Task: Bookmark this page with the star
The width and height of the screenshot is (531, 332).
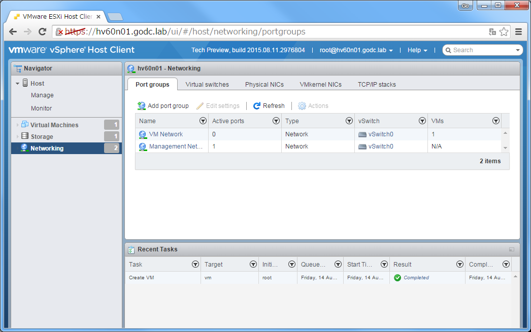Action: click(504, 32)
